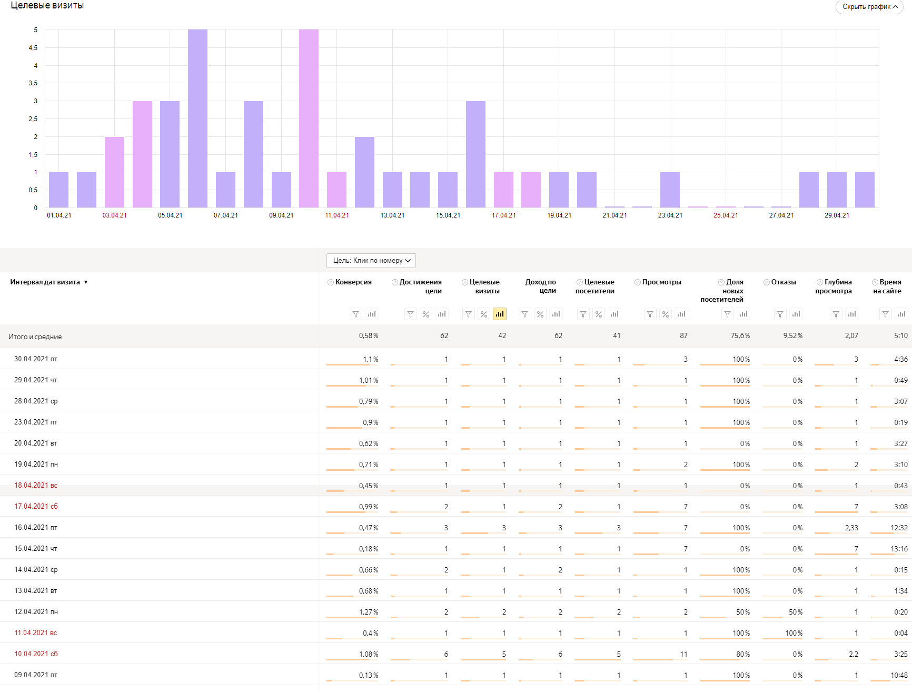The image size is (912, 692).
Task: Toggle chart display for Отказы column
Action: [x=796, y=314]
